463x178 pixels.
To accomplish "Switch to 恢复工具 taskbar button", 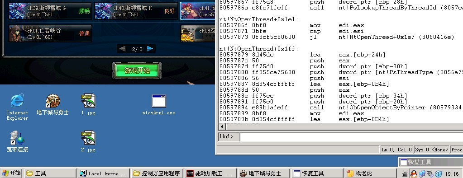I will [317, 173].
